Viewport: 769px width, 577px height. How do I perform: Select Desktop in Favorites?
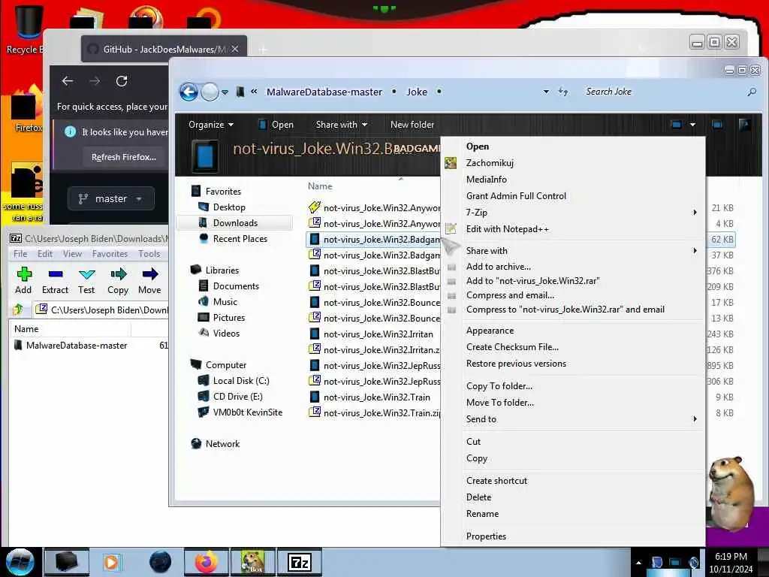pyautogui.click(x=229, y=207)
